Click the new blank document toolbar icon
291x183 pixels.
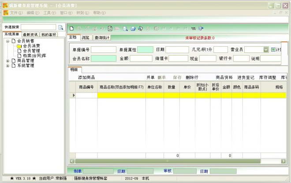tap(71, 28)
